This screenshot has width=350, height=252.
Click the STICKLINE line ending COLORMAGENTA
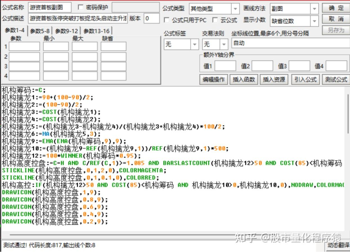click(84, 170)
